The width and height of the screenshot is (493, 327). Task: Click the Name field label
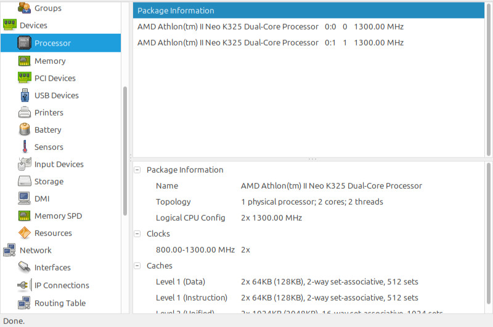tap(167, 186)
